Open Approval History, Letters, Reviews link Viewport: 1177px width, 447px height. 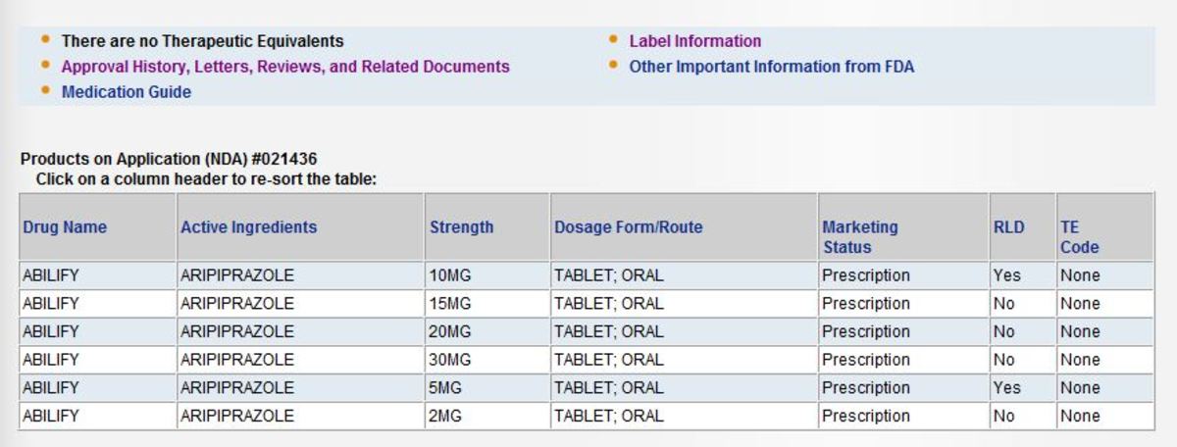coord(285,67)
